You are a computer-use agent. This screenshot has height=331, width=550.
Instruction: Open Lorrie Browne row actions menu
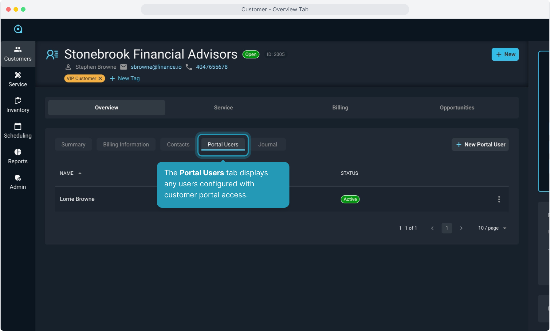pyautogui.click(x=499, y=199)
